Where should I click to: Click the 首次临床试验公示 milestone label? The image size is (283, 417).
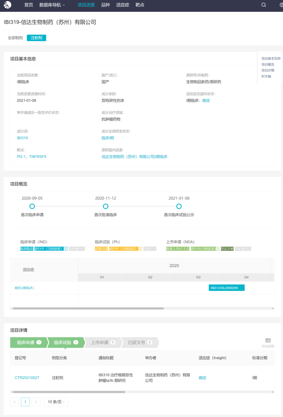tap(179, 215)
